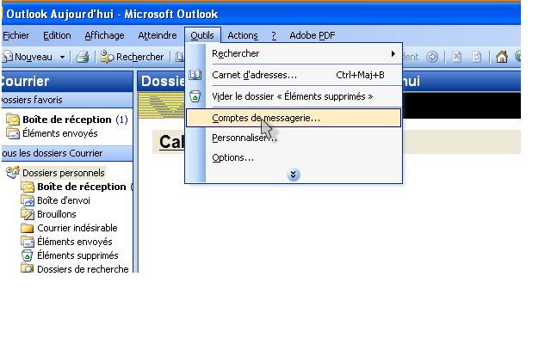The height and width of the screenshot is (344, 551).
Task: Open the Nouveau dropdown arrow
Action: point(62,57)
